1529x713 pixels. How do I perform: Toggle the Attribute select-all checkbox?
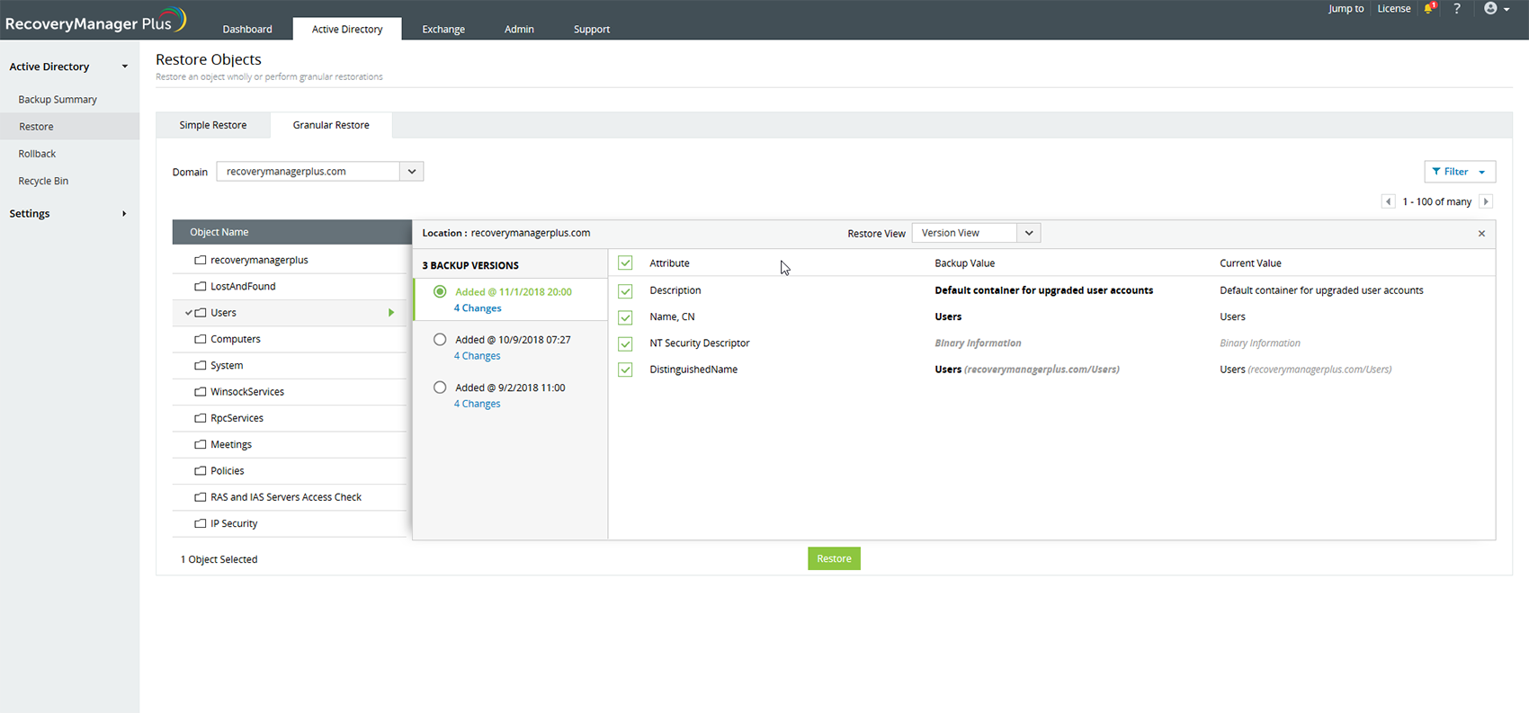tap(625, 263)
